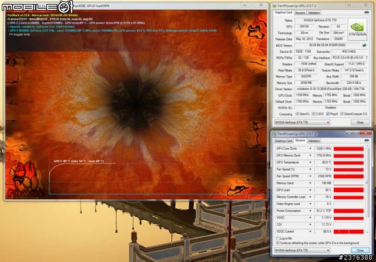Image resolution: width=376 pixels, height=262 pixels.
Task: Open the GPU Core Clock sensor dropdown
Action: [310, 149]
